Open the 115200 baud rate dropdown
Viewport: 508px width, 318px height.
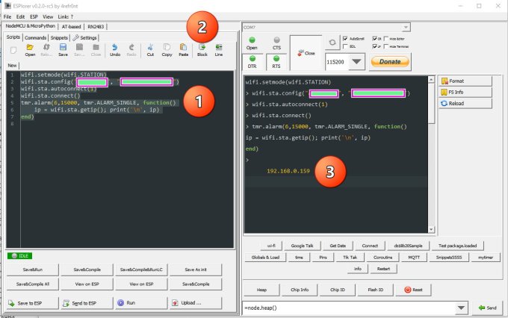[x=356, y=63]
